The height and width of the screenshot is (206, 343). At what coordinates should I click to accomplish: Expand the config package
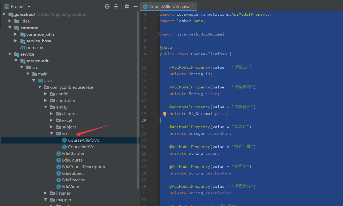click(46, 94)
